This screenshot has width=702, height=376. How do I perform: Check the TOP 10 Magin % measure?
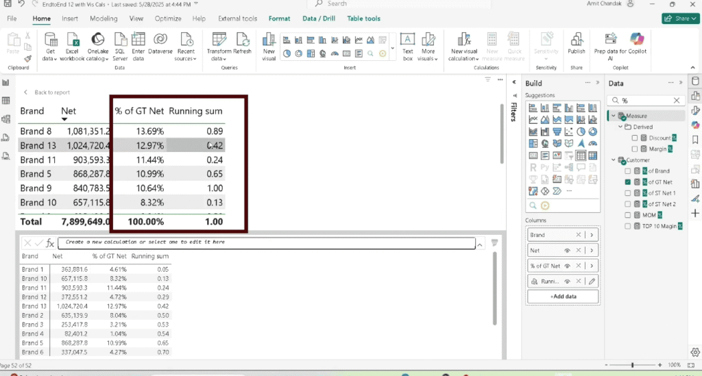pyautogui.click(x=628, y=226)
